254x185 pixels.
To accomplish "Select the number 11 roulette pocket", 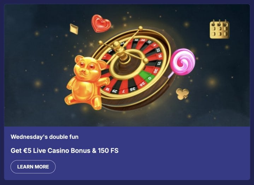I will pyautogui.click(x=159, y=63).
